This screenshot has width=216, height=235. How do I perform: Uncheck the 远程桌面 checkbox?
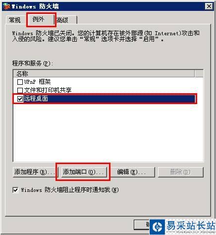coord(20,99)
